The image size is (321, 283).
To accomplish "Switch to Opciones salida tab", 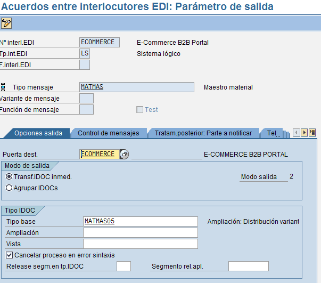I will pos(38,133).
